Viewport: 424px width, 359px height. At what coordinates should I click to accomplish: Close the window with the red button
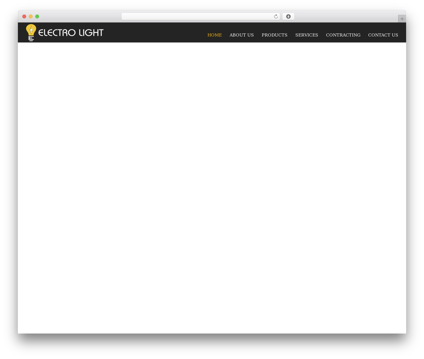[x=24, y=17]
